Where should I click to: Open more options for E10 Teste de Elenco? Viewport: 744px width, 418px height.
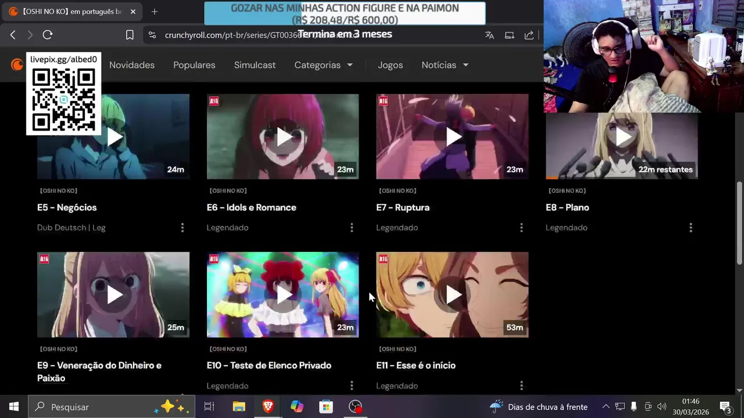(352, 385)
